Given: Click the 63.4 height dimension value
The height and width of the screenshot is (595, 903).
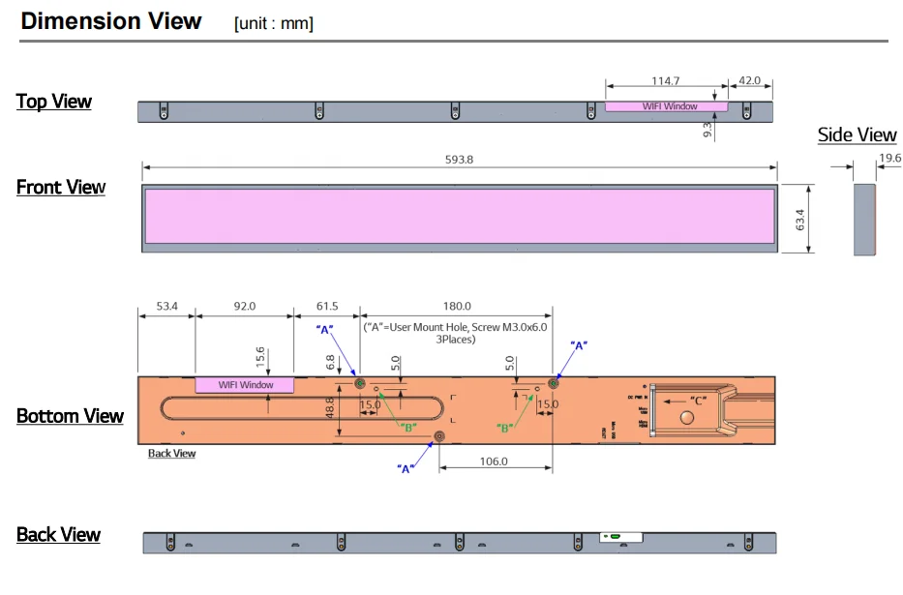Looking at the screenshot, I should tap(801, 219).
